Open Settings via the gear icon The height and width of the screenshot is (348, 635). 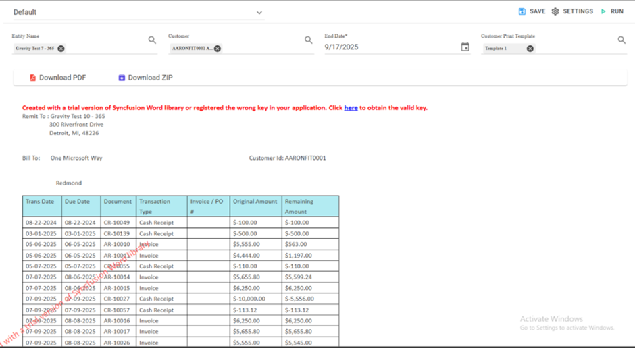(x=555, y=11)
